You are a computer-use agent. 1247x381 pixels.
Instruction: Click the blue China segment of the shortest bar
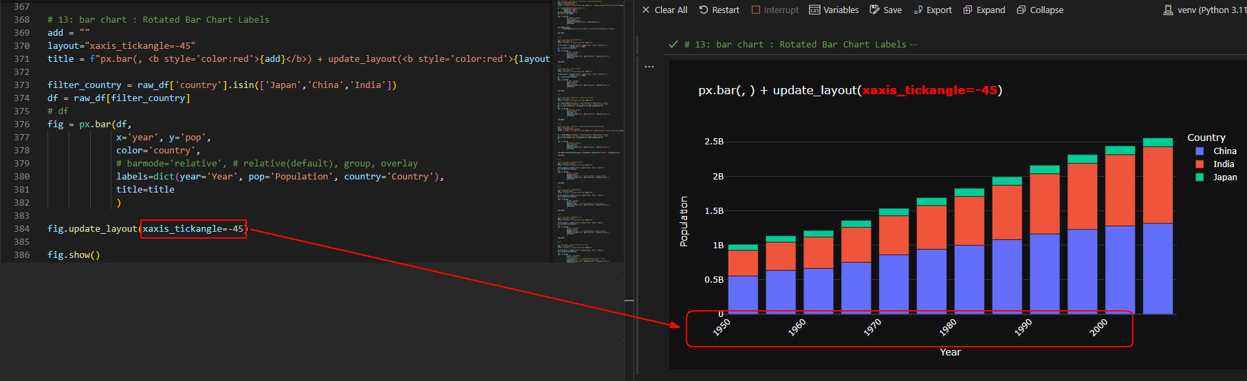pos(743,294)
